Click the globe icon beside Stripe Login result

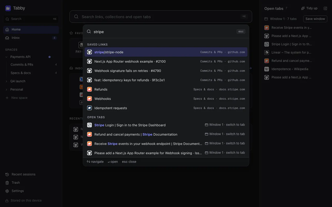(89, 125)
